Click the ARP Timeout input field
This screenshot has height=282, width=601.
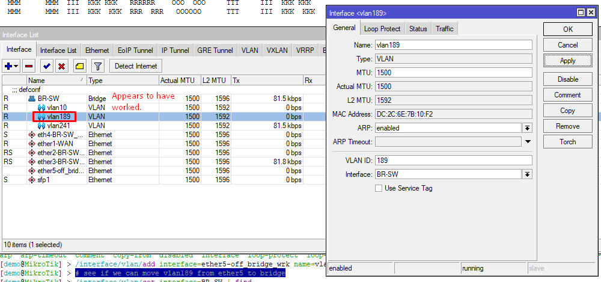[448, 142]
